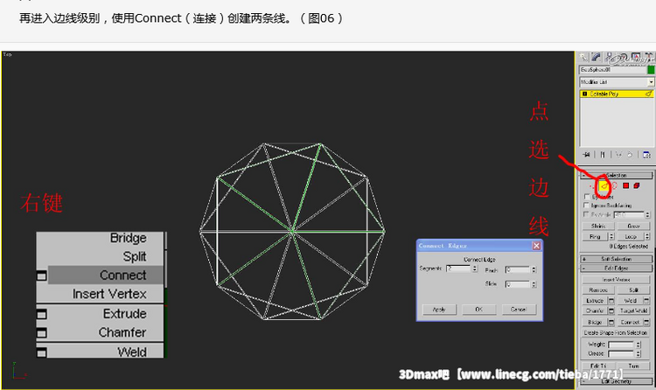Choose Insert Vertex in right-click menu

click(109, 294)
